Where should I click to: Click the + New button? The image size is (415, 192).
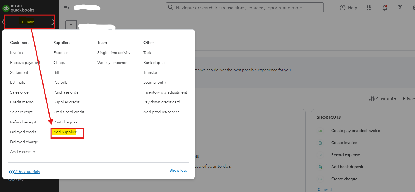[x=28, y=22]
